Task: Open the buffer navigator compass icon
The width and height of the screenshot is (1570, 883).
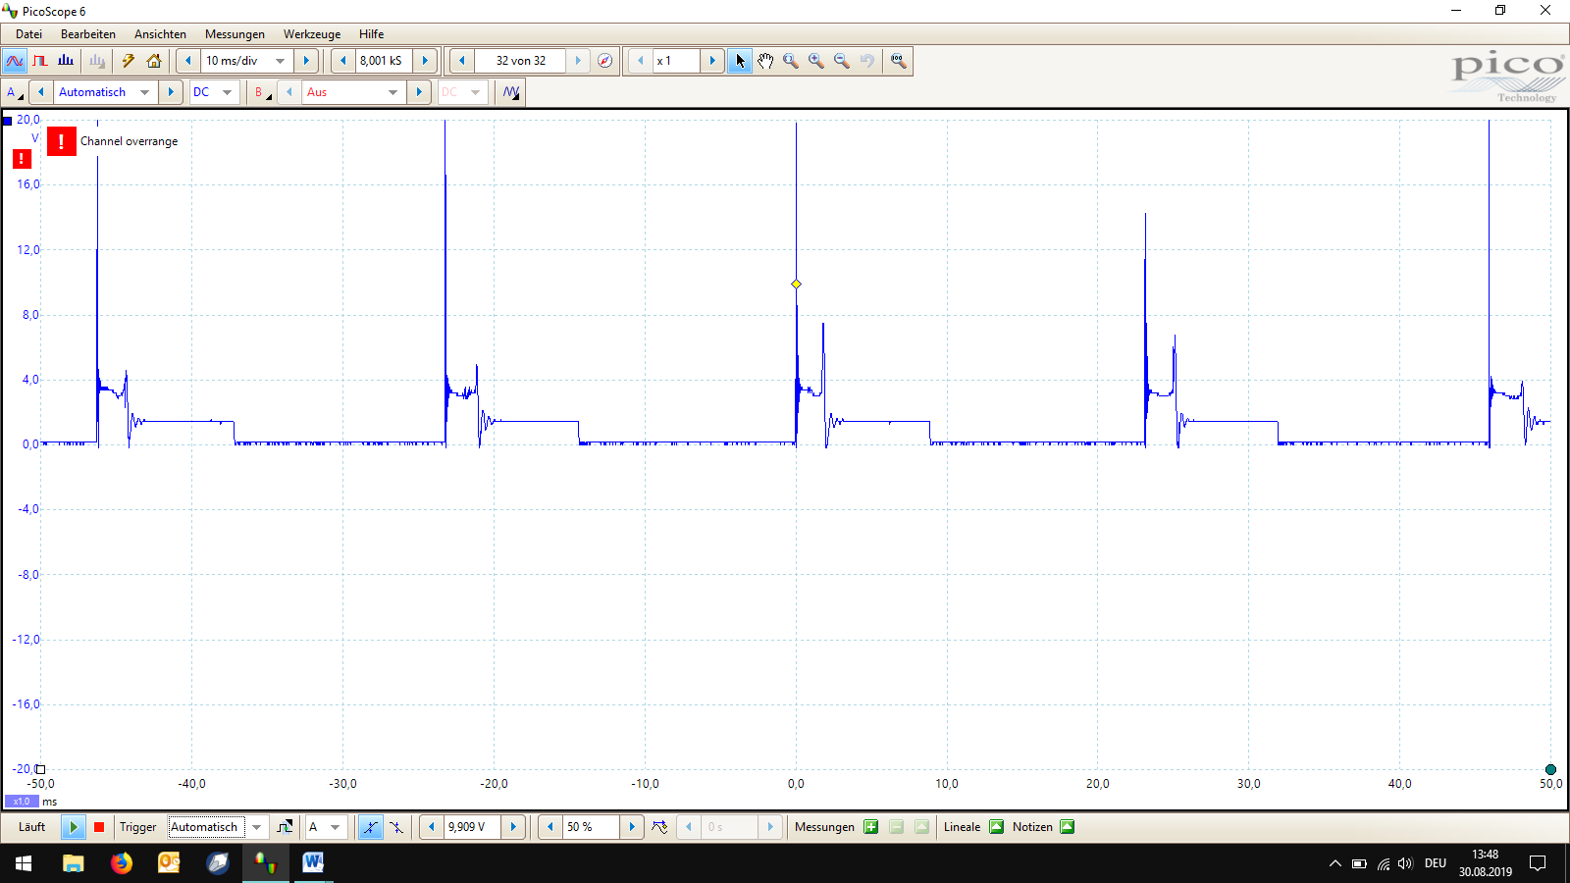Action: (605, 61)
